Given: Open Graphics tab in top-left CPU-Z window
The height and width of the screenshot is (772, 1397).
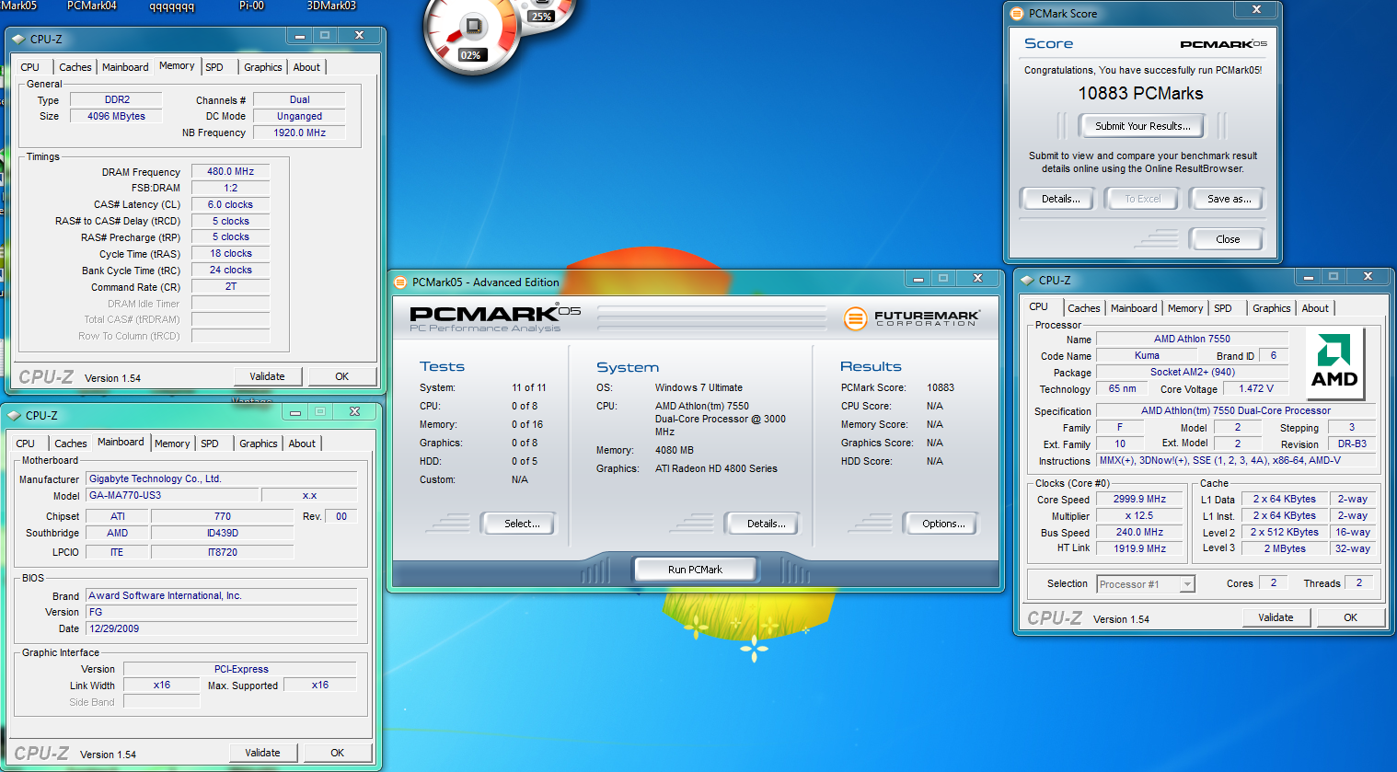Looking at the screenshot, I should [263, 67].
